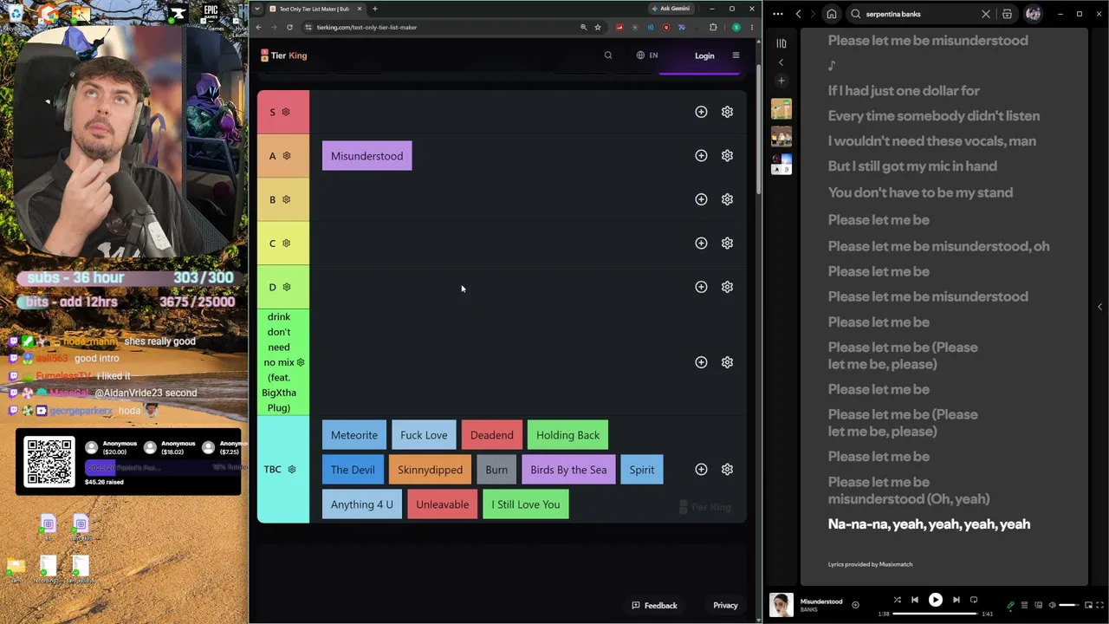Add Misunderstood to Liked Songs

[855, 605]
